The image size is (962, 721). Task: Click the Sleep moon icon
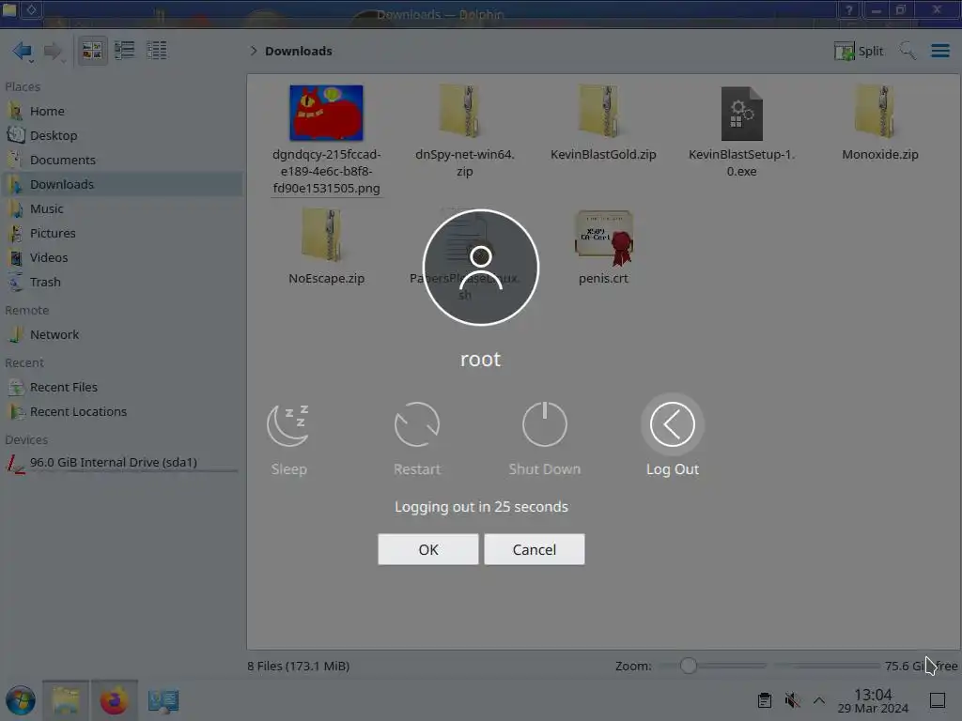288,424
